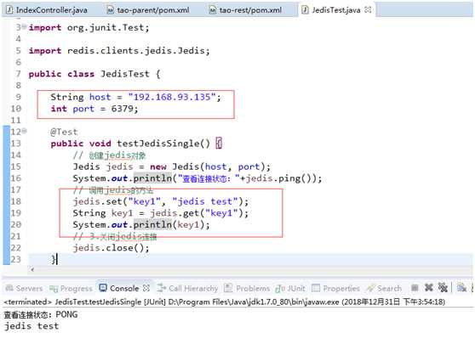The image size is (475, 344).
Task: Click jedis.close() on line 22
Action: [x=111, y=248]
